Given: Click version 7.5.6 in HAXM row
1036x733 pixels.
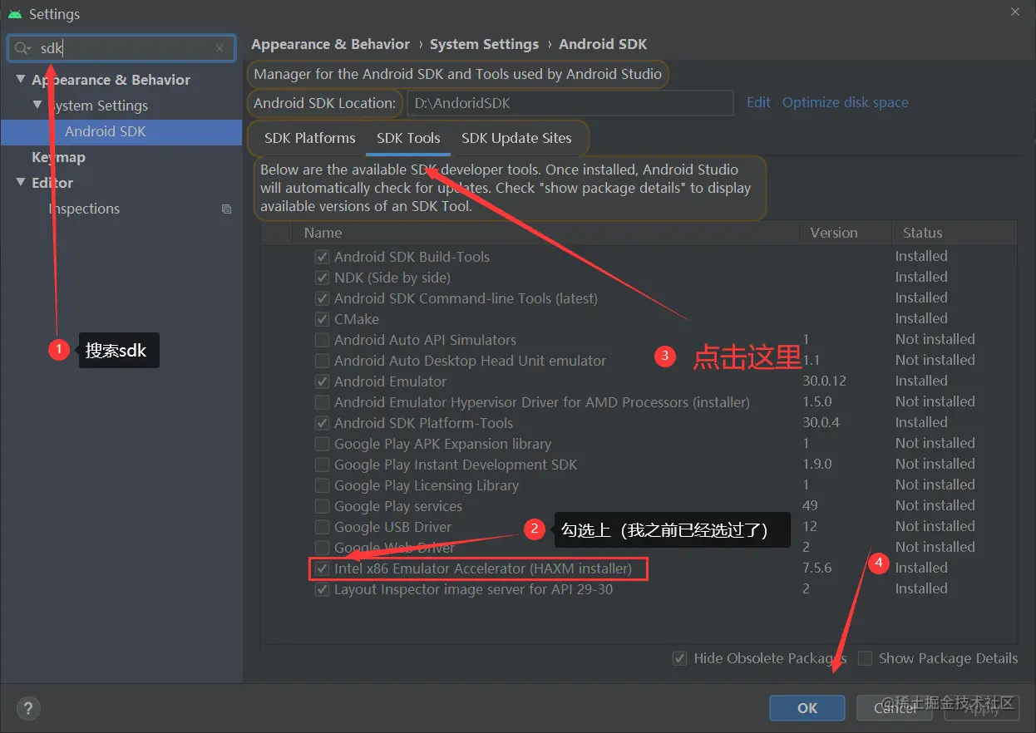Looking at the screenshot, I should point(817,568).
